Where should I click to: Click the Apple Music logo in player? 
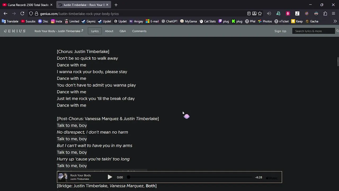click(x=272, y=178)
